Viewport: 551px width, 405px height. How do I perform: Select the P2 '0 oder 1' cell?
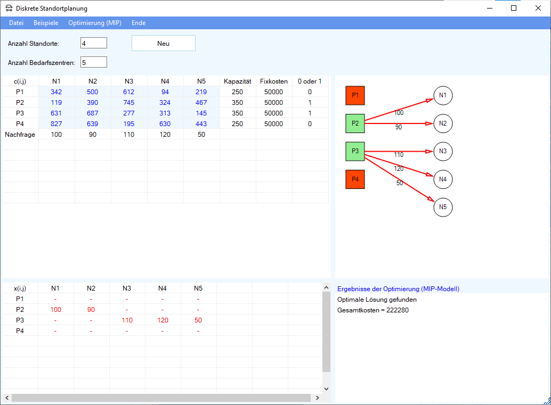310,102
